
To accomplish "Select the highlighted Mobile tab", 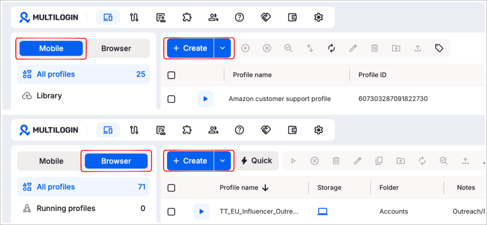I will point(51,48).
